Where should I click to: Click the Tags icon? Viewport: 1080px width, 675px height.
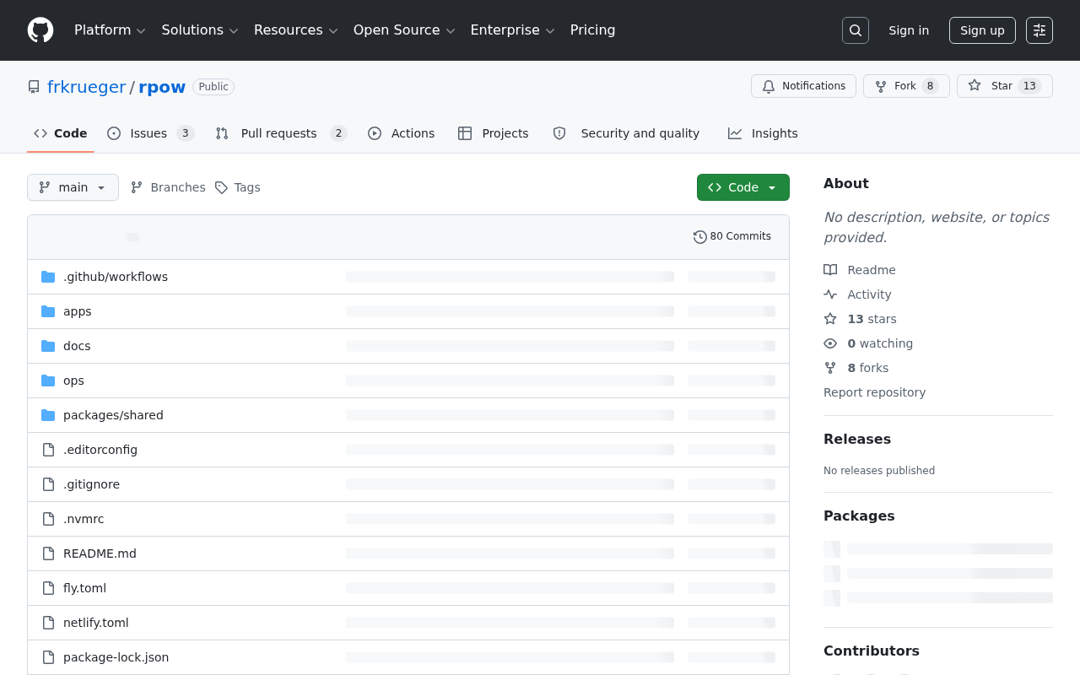click(221, 187)
